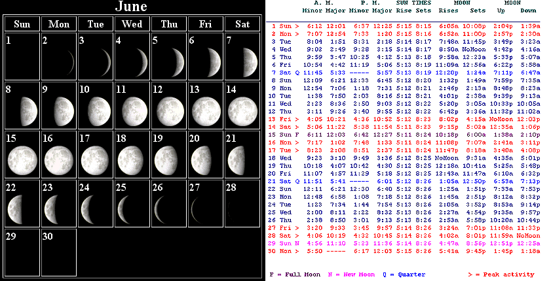Viewport: 551px width, 281px height.
Task: Select the full moon image on June 15
Action: point(22,157)
